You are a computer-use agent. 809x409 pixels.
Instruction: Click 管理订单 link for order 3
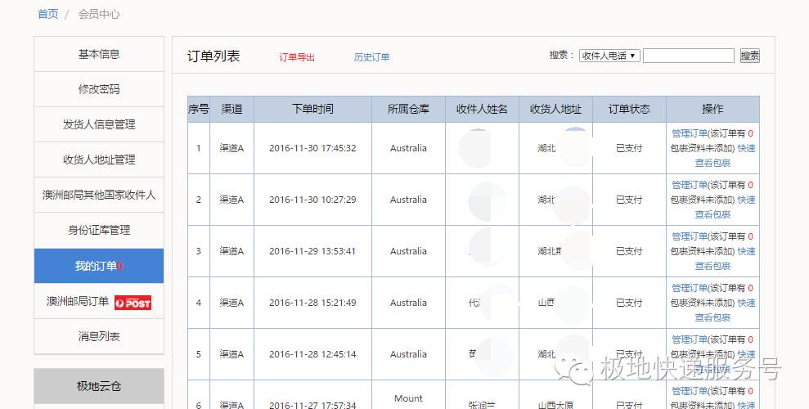tap(690, 236)
